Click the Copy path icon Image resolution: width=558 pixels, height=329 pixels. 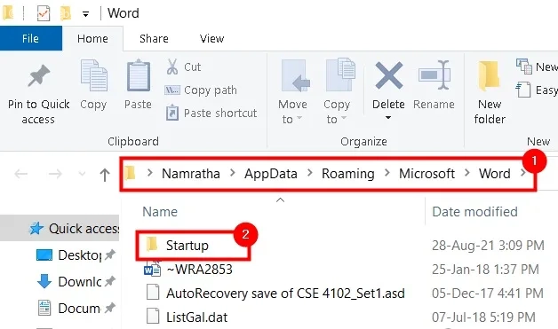tap(172, 90)
